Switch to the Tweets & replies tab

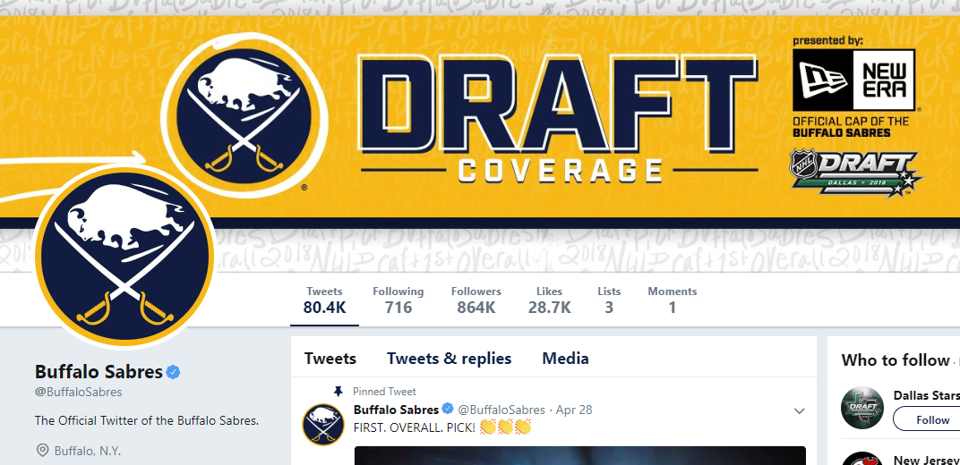(x=449, y=358)
